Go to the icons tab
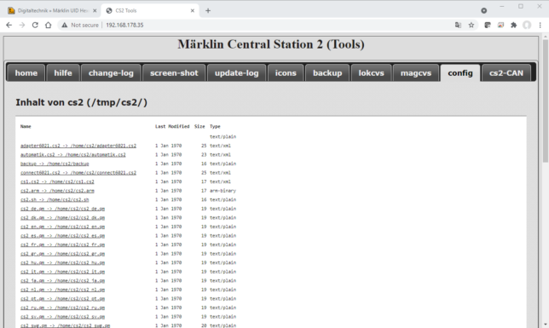This screenshot has height=328, width=549. click(286, 72)
